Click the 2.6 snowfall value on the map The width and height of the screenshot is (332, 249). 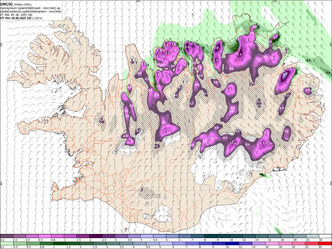[x=187, y=47]
